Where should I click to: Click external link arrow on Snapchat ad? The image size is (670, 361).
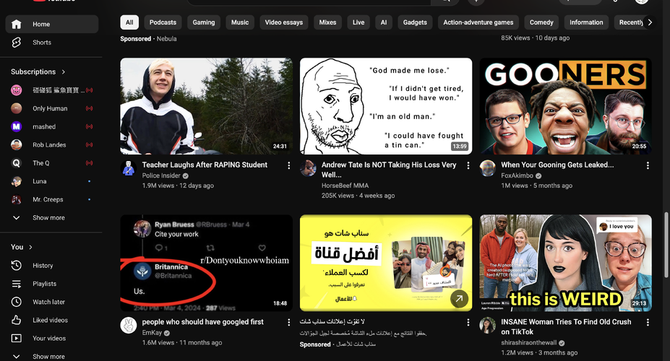459,299
